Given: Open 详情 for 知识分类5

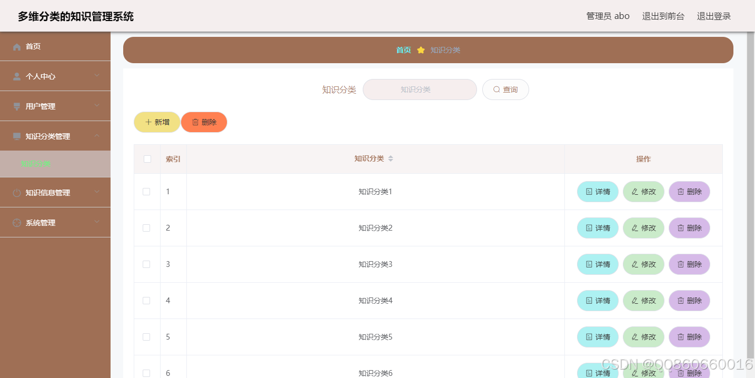Looking at the screenshot, I should click(598, 337).
